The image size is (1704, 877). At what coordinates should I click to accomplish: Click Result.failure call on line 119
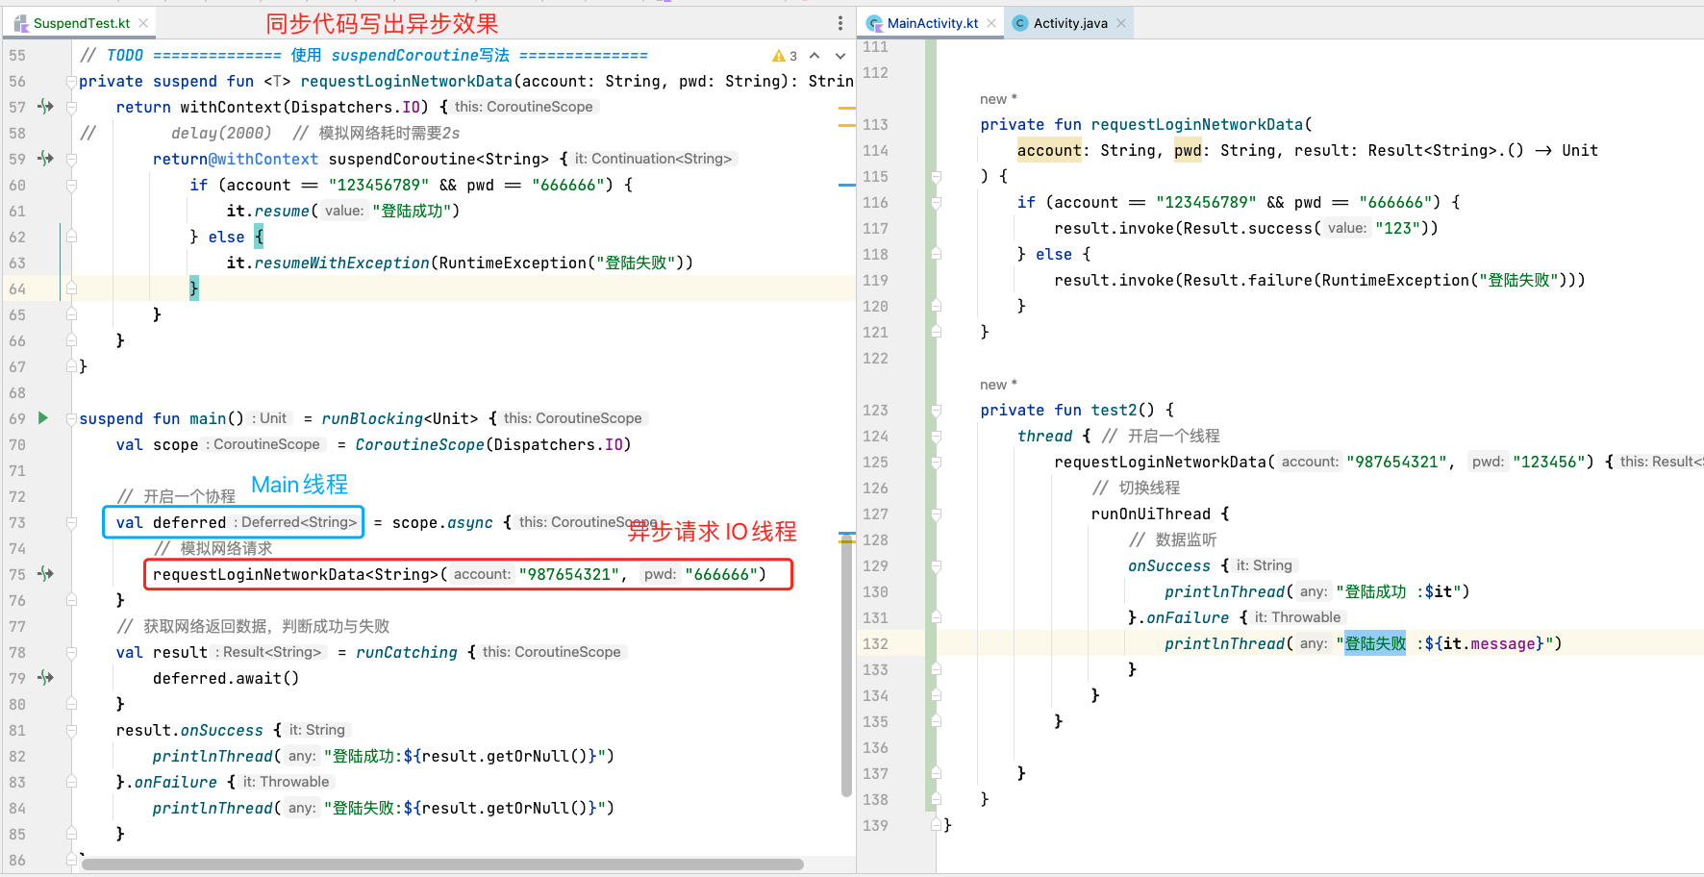(1247, 280)
